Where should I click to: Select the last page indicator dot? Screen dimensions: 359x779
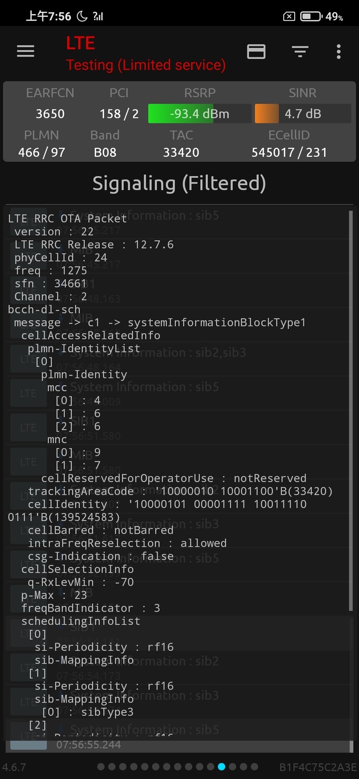(x=254, y=767)
